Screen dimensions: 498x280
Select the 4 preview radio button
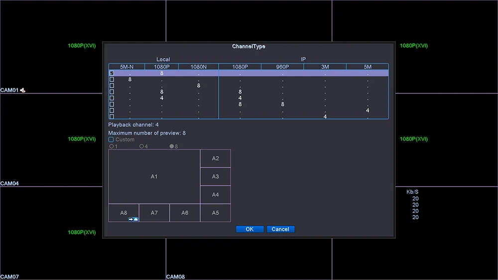click(141, 147)
